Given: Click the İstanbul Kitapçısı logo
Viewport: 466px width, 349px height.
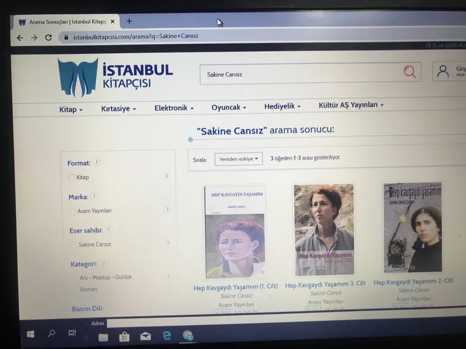Looking at the screenshot, I should (x=115, y=77).
